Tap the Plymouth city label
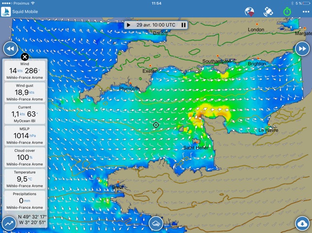312x233 pixels. pos(130,88)
